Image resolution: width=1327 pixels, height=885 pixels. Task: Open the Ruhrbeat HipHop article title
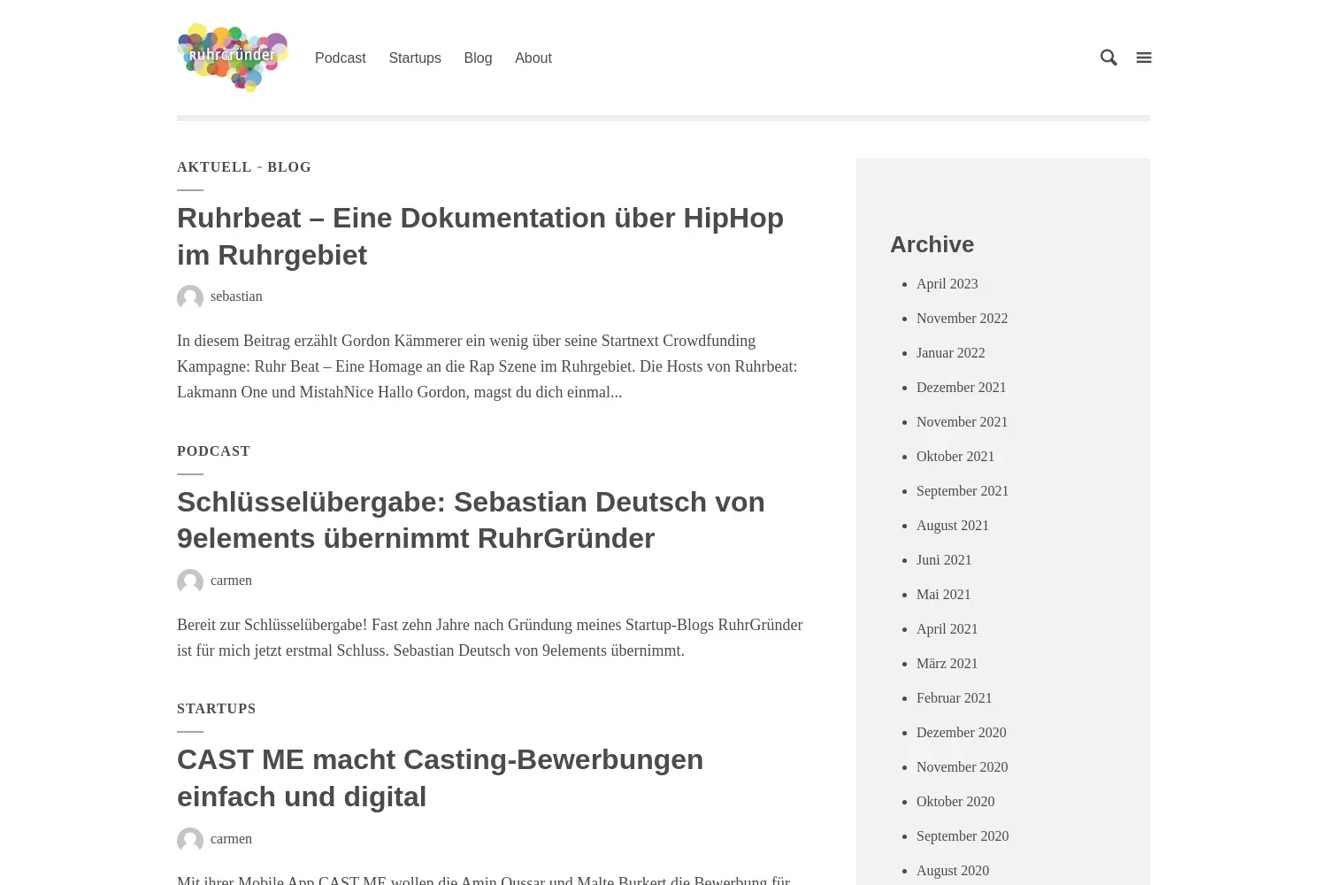click(x=480, y=236)
